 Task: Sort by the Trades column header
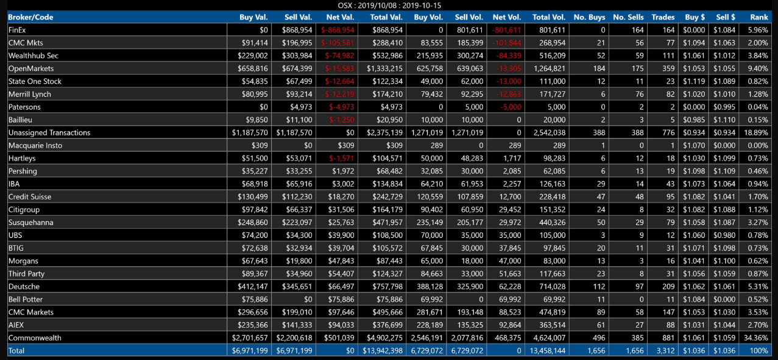coord(663,17)
